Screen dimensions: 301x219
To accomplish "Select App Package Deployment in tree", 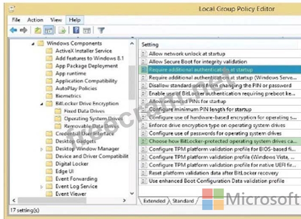I will [x=87, y=66].
